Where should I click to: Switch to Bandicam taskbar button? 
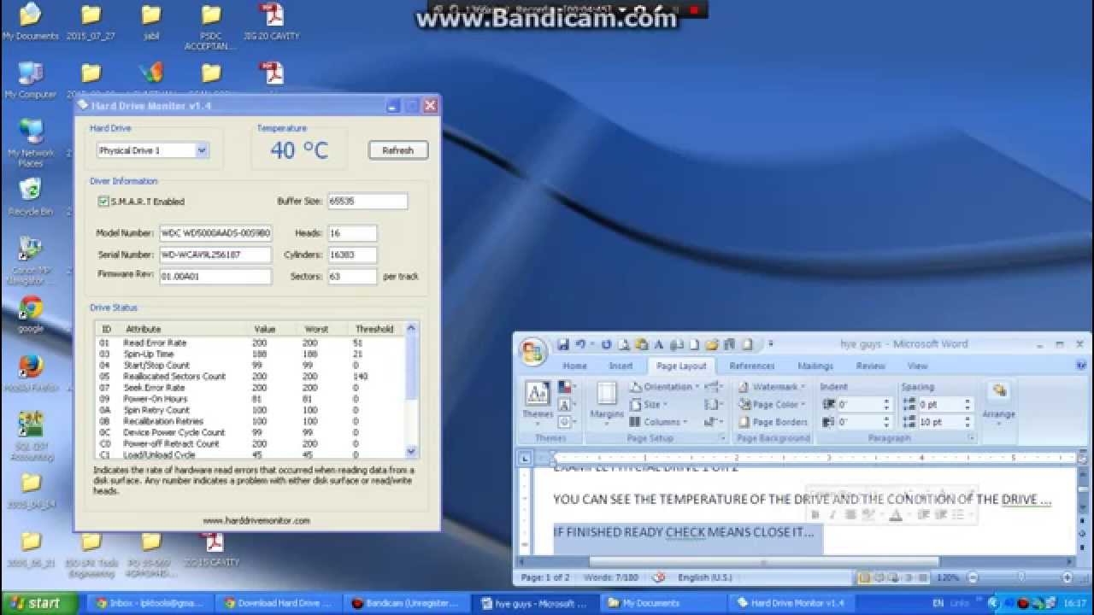tap(409, 603)
